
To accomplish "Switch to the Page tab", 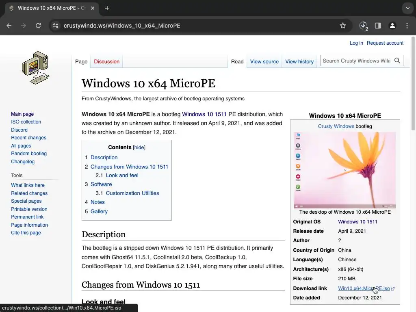I will click(x=81, y=62).
